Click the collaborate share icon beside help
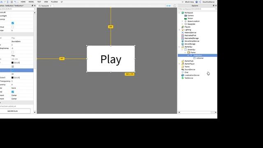263x148 pixels. (200, 2)
